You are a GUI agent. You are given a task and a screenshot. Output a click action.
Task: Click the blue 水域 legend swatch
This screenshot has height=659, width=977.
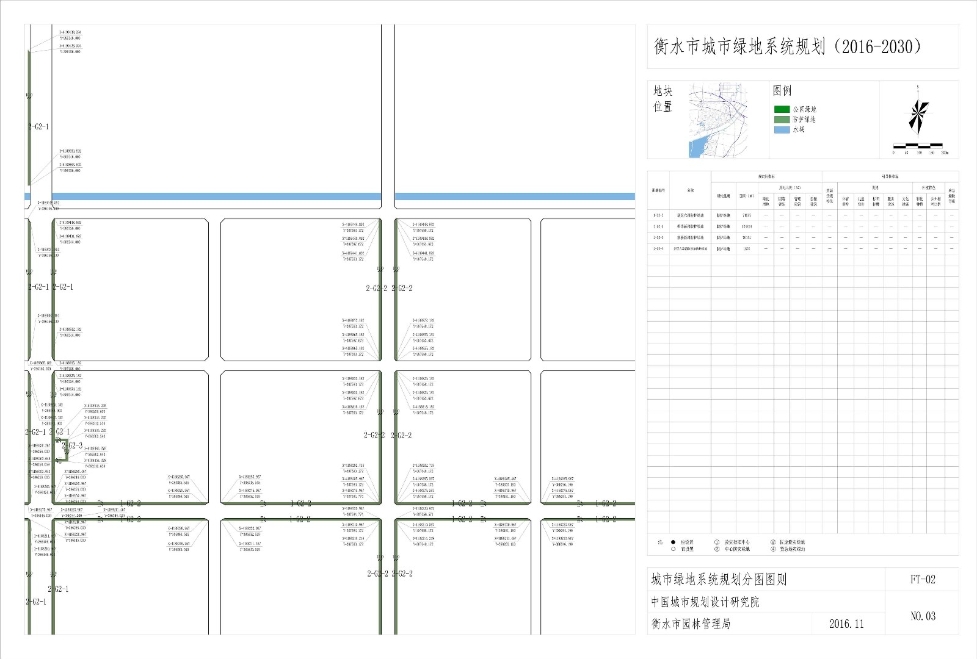click(782, 129)
